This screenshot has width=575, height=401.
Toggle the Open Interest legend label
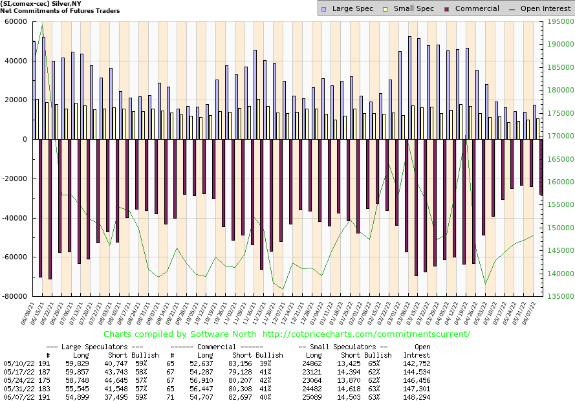545,9
